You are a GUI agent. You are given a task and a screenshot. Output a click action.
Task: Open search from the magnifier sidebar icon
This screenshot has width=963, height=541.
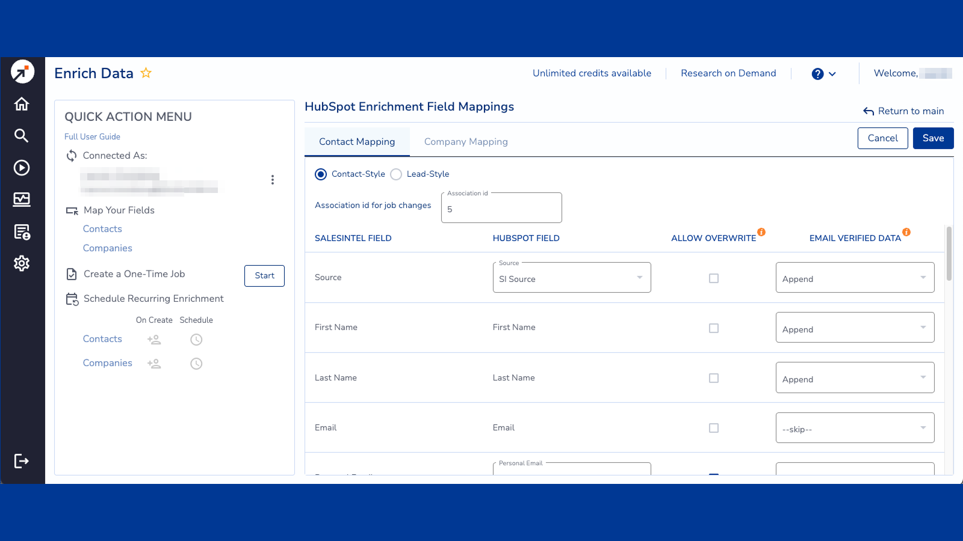click(22, 136)
